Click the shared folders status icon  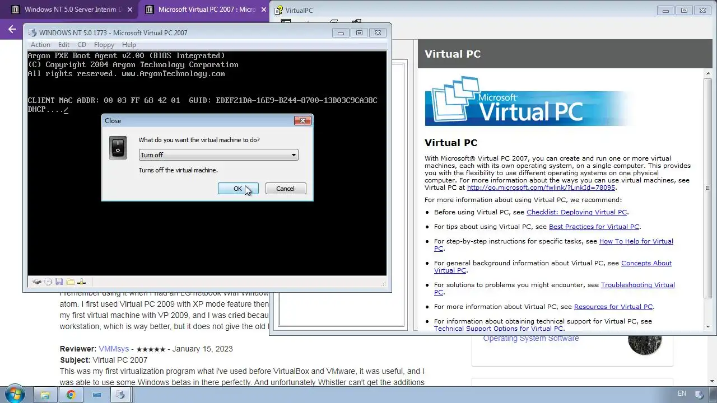click(x=71, y=282)
